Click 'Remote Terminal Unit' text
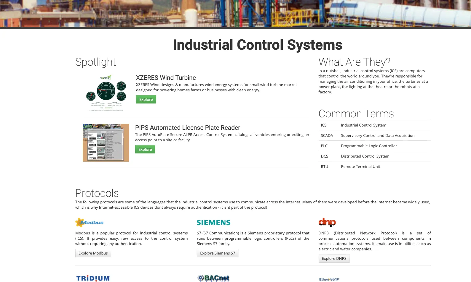Screen dimensions: 471x282 point(360,166)
